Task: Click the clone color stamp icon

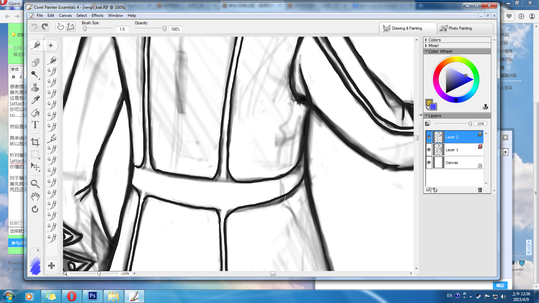Action: point(485,107)
